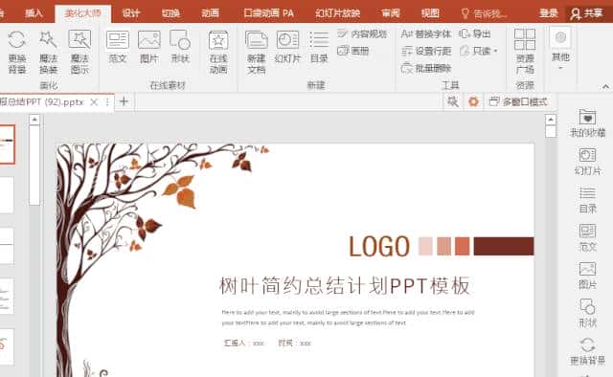Click the 导出 tool

[475, 34]
